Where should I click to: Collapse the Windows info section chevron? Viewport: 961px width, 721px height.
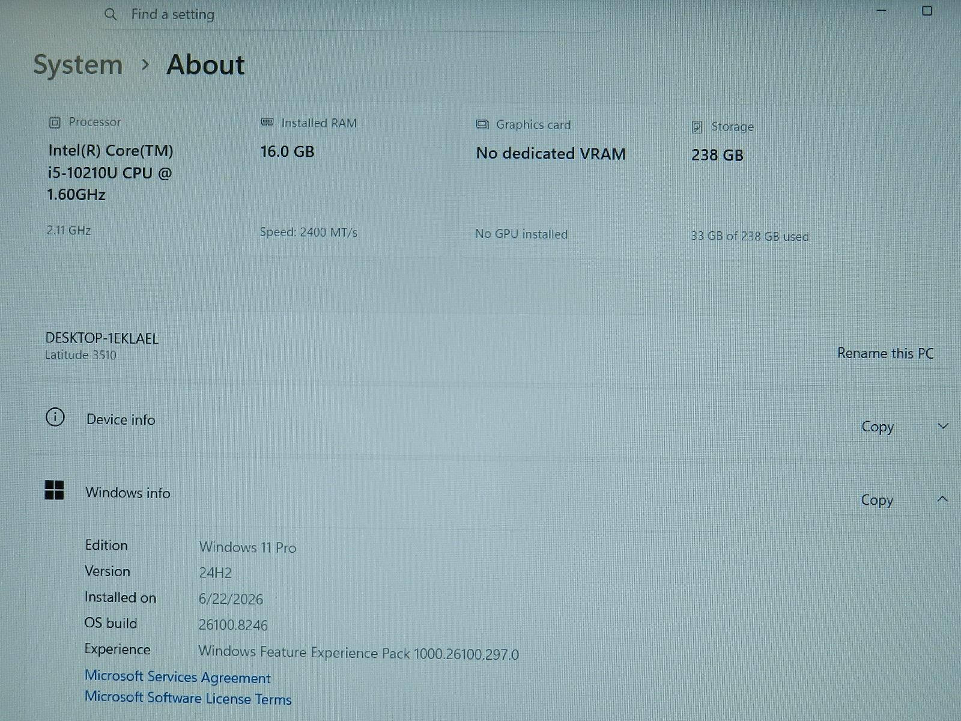(x=942, y=499)
